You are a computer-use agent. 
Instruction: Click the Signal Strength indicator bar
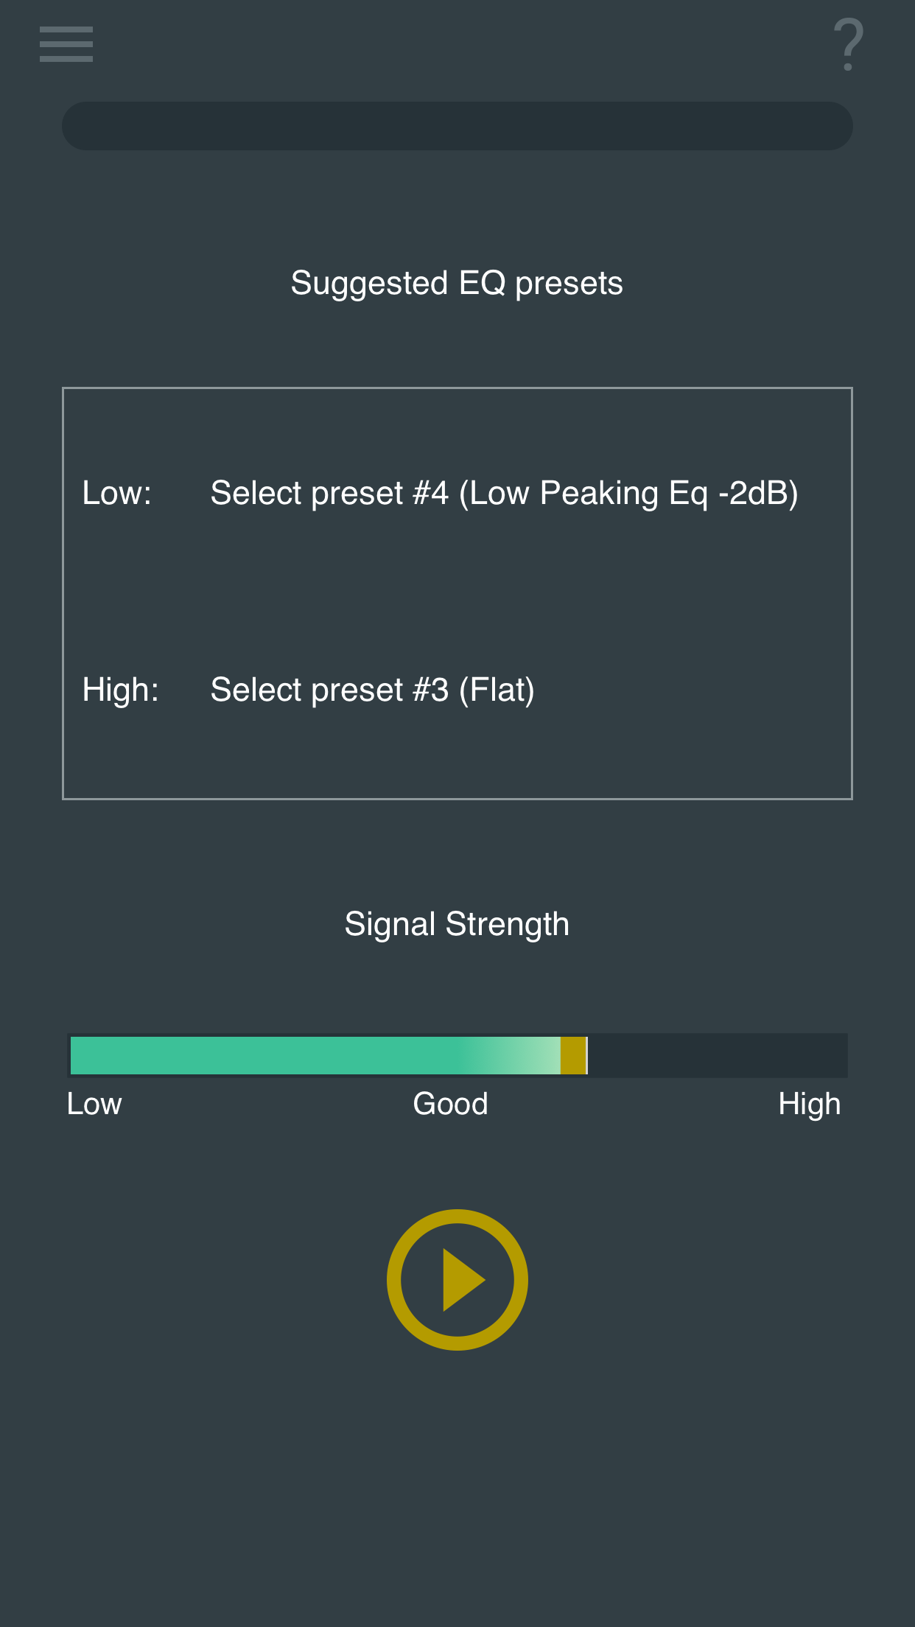[x=457, y=1055]
